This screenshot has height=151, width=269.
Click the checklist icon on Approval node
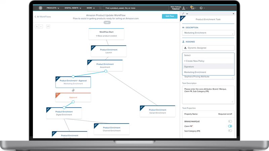pyautogui.click(x=57, y=95)
